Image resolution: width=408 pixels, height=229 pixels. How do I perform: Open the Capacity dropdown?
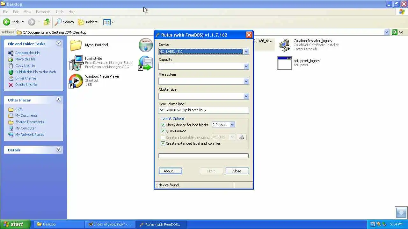point(246,66)
